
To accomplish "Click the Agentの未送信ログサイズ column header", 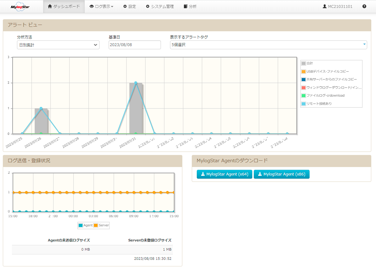I will click(x=69, y=240).
